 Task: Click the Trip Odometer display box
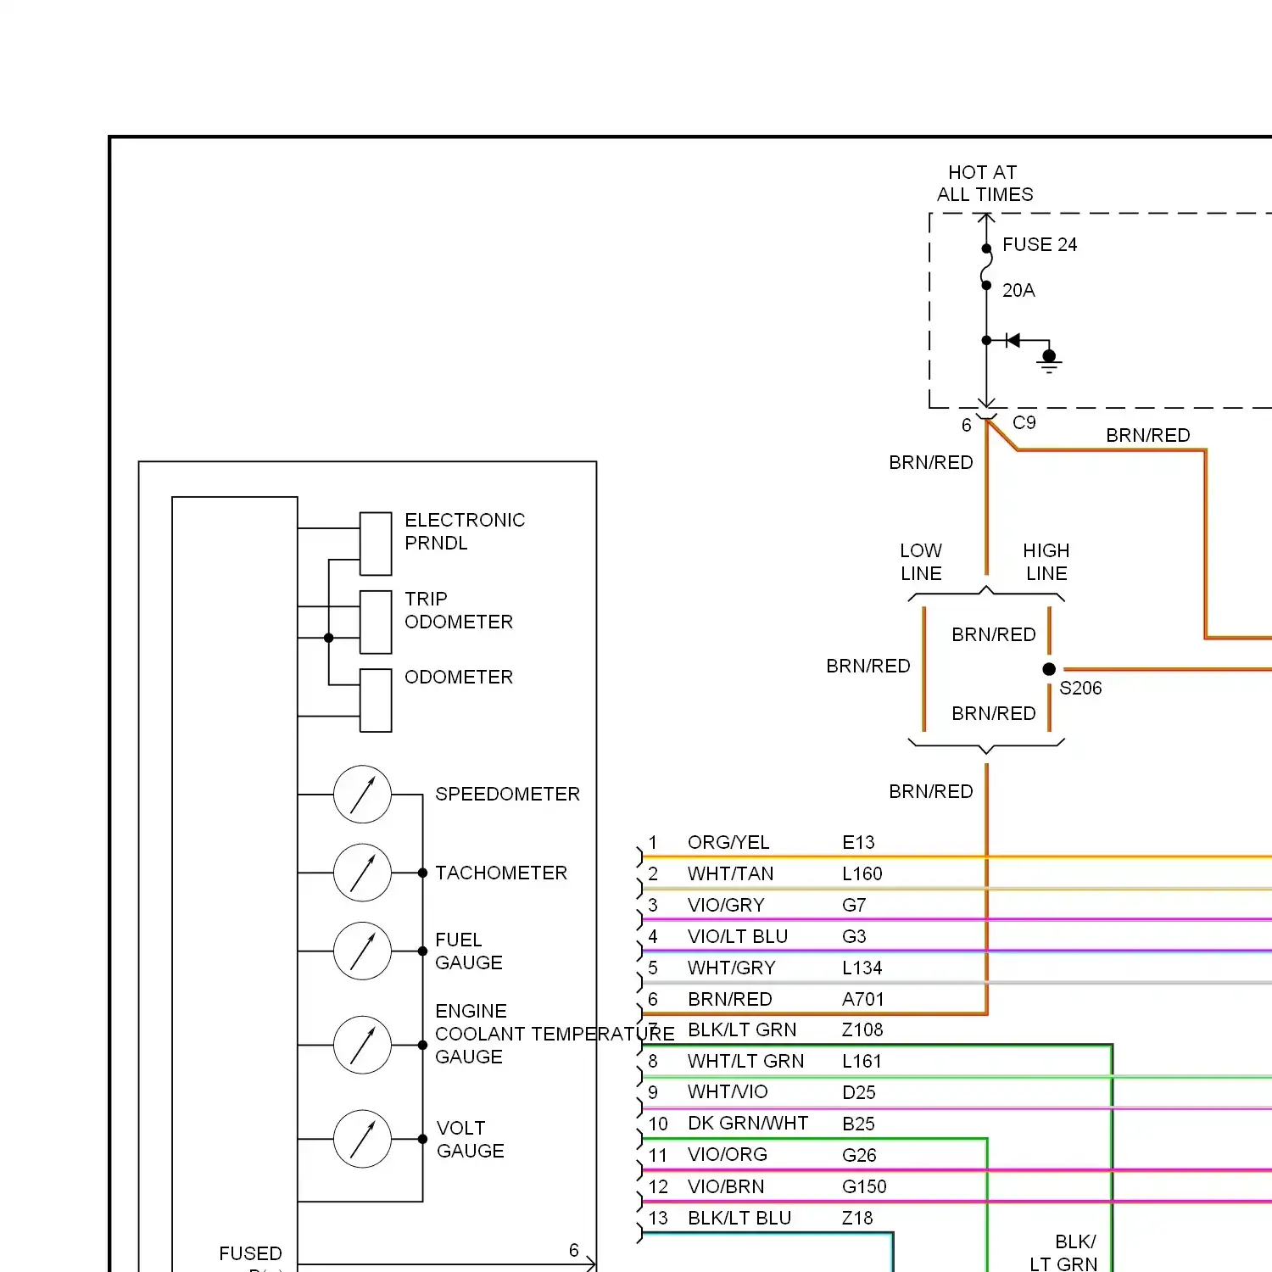coord(376,622)
